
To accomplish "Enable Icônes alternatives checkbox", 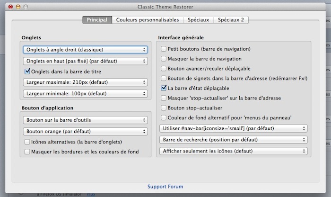I will [x=27, y=142].
